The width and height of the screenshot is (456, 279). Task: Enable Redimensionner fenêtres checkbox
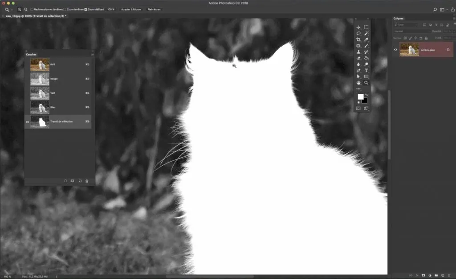pyautogui.click(x=32, y=9)
